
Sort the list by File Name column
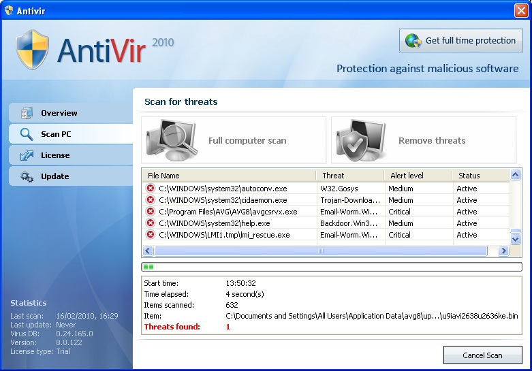point(229,176)
